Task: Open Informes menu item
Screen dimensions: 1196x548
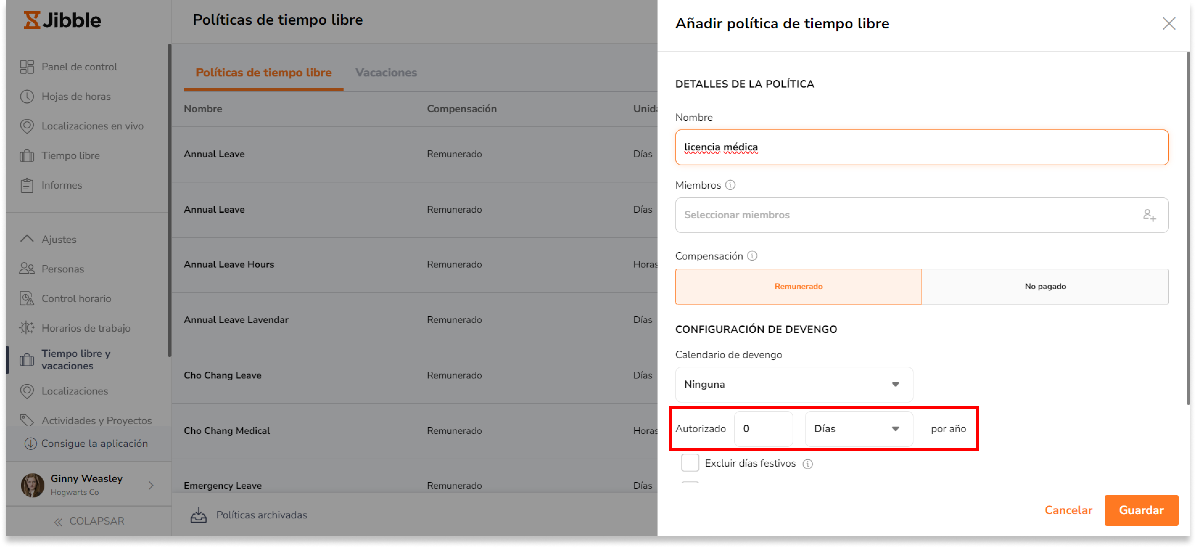Action: pos(62,185)
